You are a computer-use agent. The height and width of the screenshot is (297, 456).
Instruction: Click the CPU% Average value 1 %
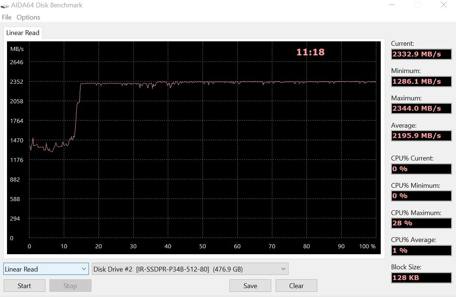[x=421, y=251]
